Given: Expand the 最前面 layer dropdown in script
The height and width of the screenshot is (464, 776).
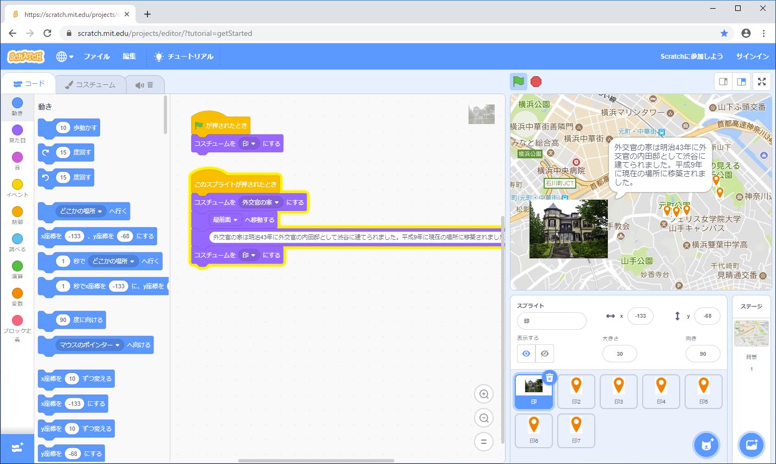Looking at the screenshot, I should tap(225, 220).
